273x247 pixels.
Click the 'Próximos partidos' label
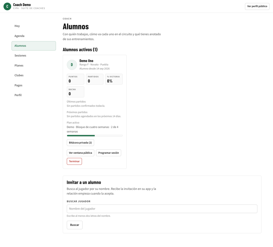[x=77, y=112]
